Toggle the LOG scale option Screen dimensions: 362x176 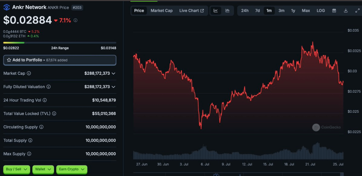pos(321,11)
